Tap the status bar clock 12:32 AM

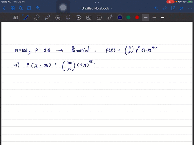[x=6, y=2]
